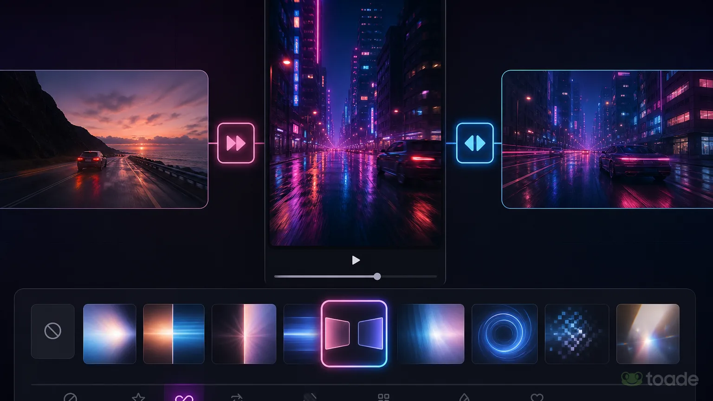713x401 pixels.
Task: Select the heart category icon in bottom bar
Action: pyautogui.click(x=537, y=397)
